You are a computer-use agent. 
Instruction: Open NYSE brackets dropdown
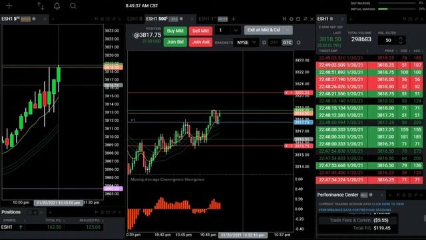point(246,43)
